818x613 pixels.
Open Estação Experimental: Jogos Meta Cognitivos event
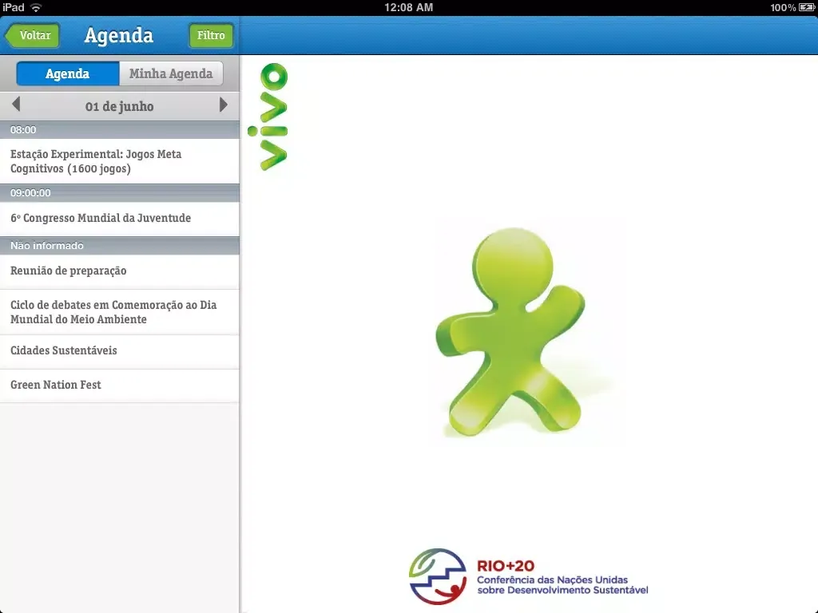(120, 161)
